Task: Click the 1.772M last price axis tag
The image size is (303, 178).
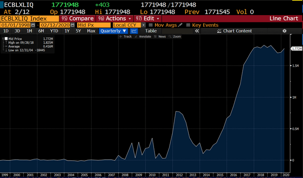Action: (296, 49)
